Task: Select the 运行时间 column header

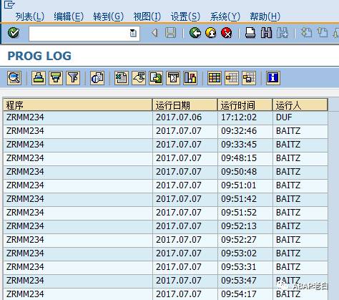Action: [245, 105]
